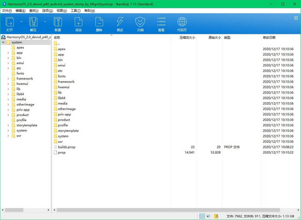Open dropdown arrow next to 解压 button
This screenshot has height=220, width=301.
click(x=45, y=22)
